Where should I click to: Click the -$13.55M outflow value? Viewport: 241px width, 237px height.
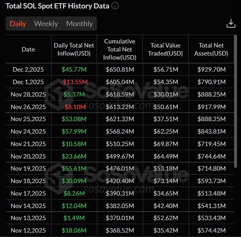click(74, 82)
